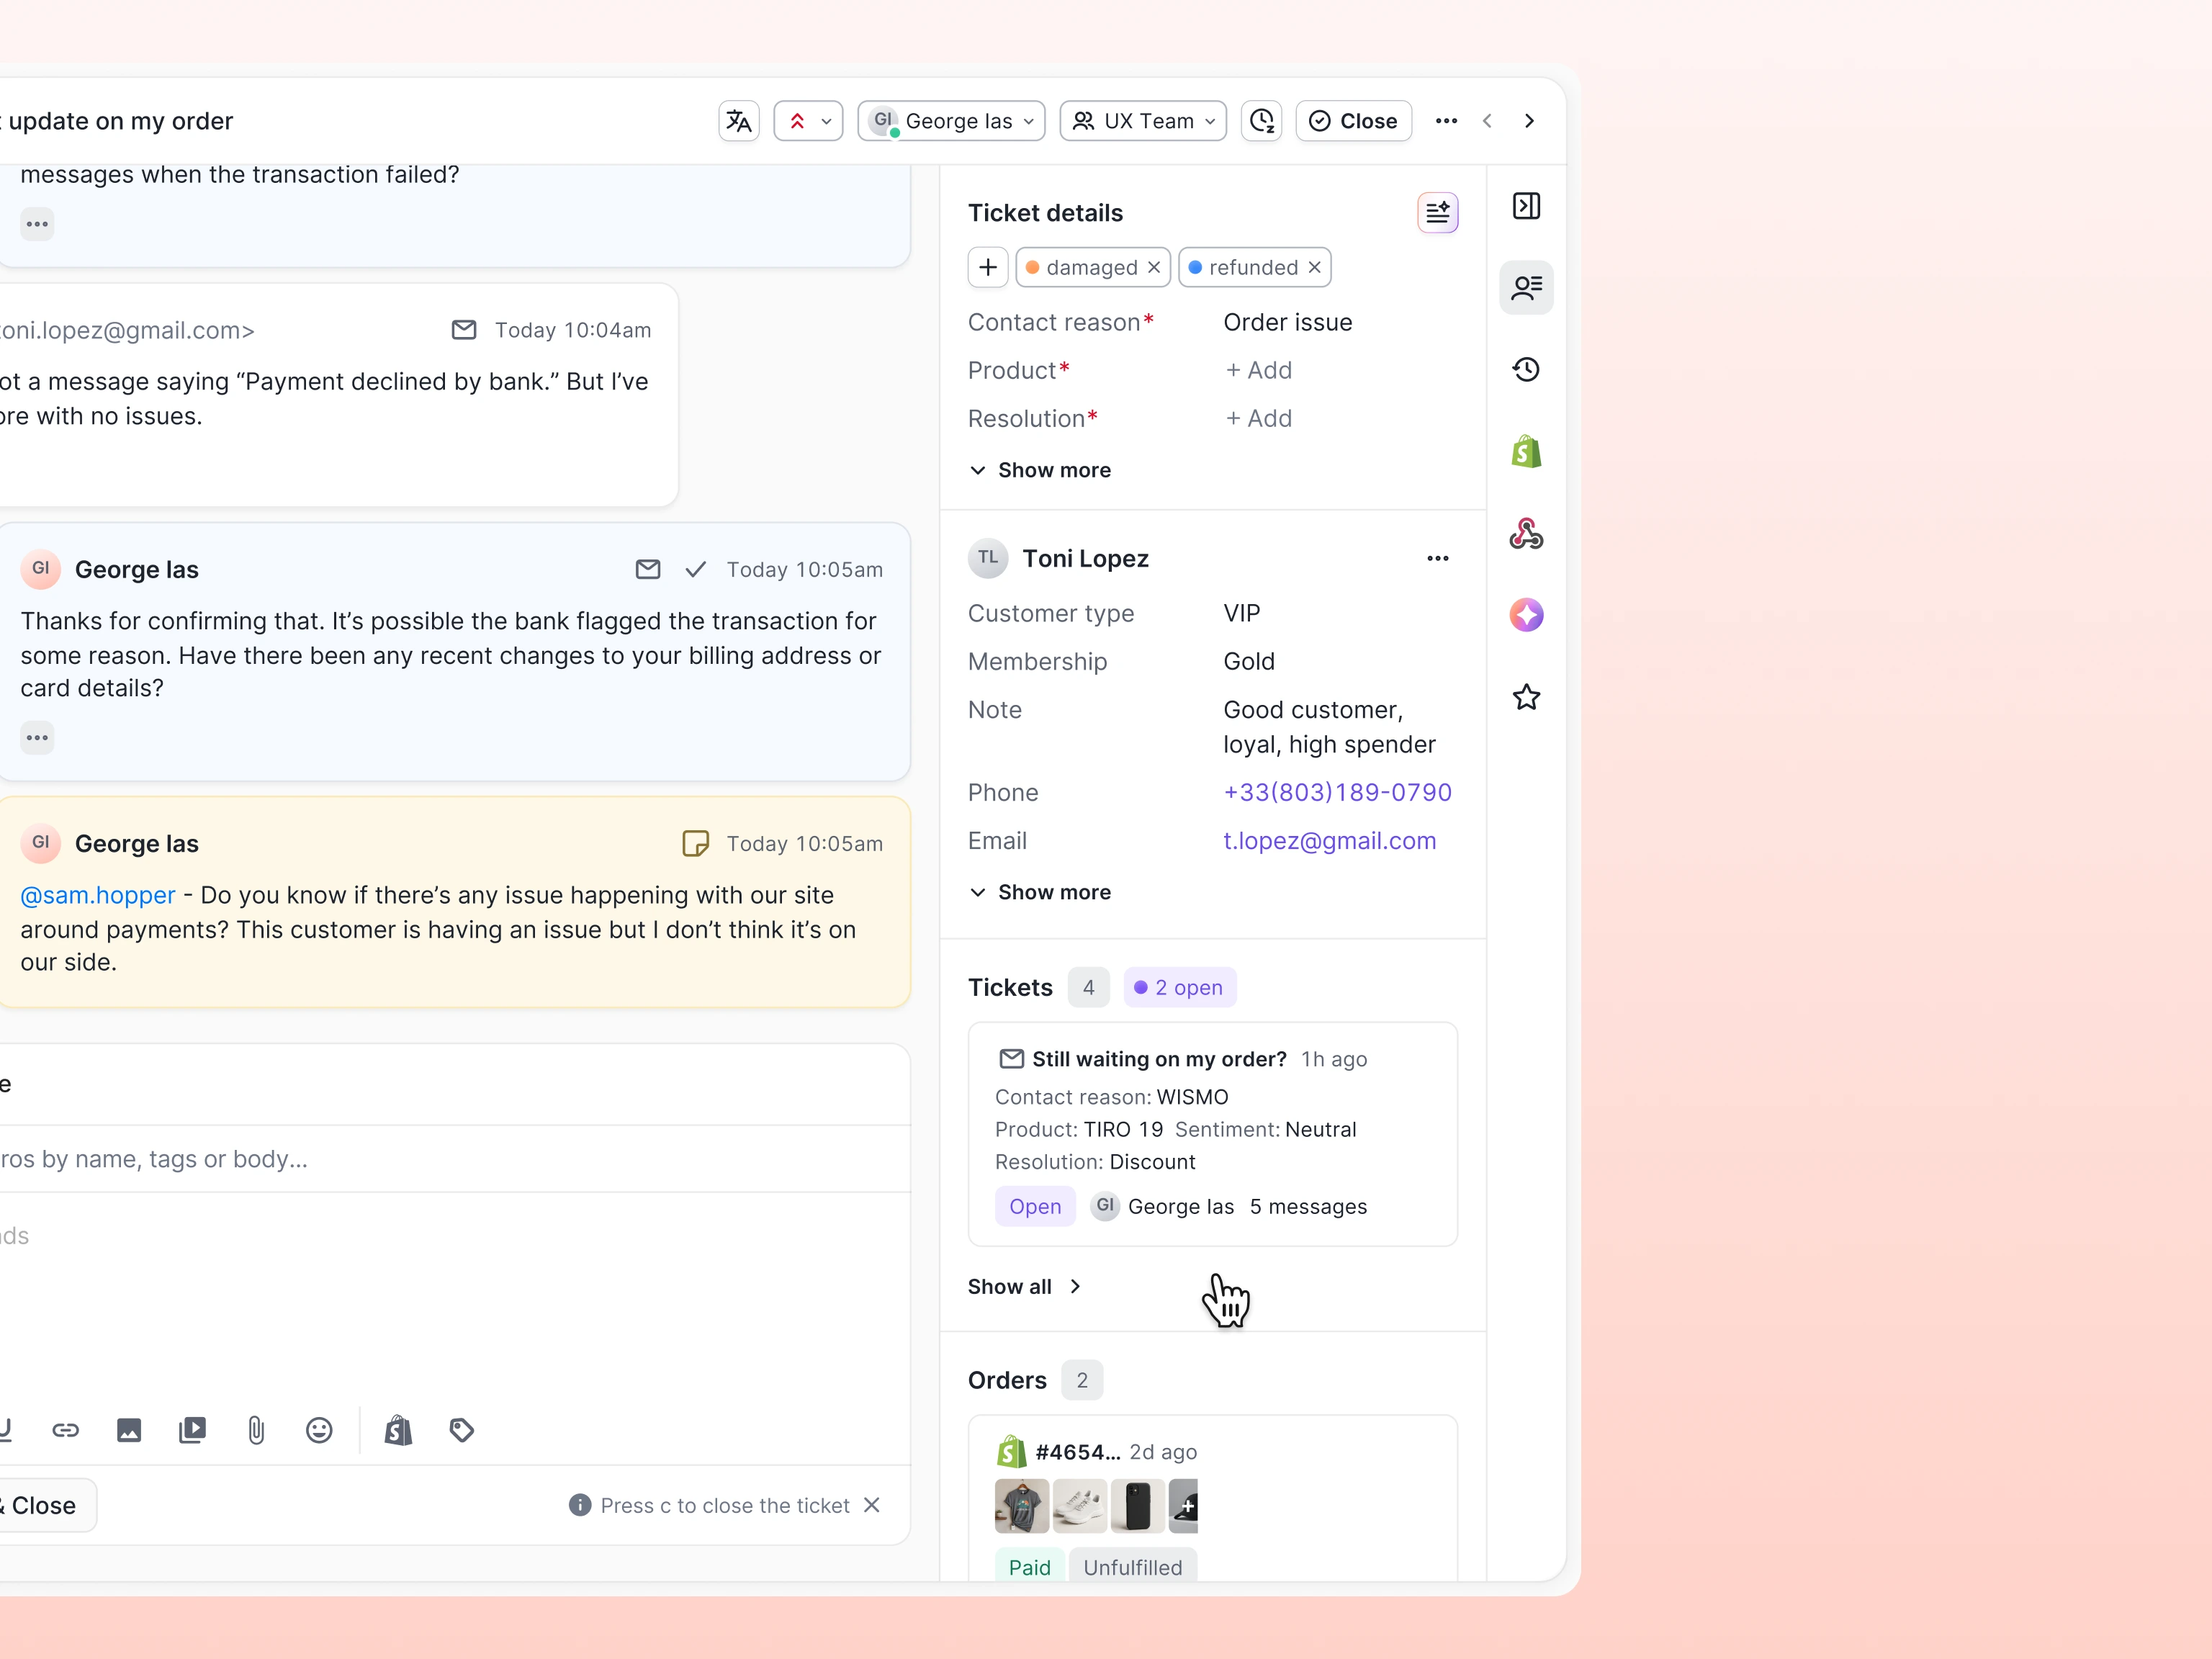Click the tag icon in editor toolbar
Screen dimensions: 2212x1659
click(462, 1431)
